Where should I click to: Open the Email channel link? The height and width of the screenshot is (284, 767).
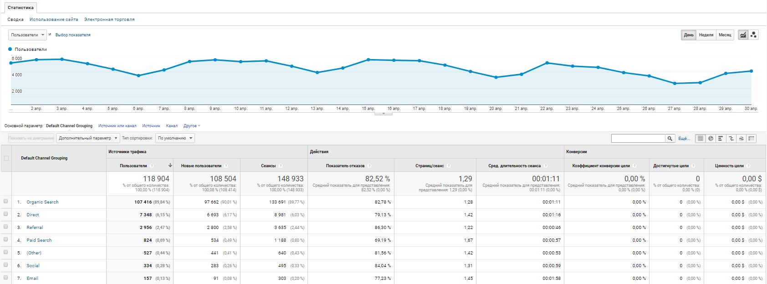pos(32,279)
